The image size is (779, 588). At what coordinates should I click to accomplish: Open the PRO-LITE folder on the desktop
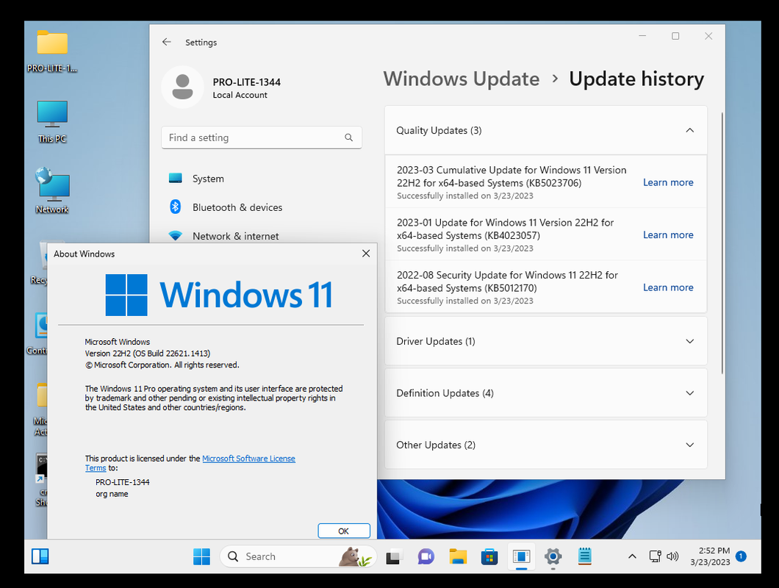[51, 51]
